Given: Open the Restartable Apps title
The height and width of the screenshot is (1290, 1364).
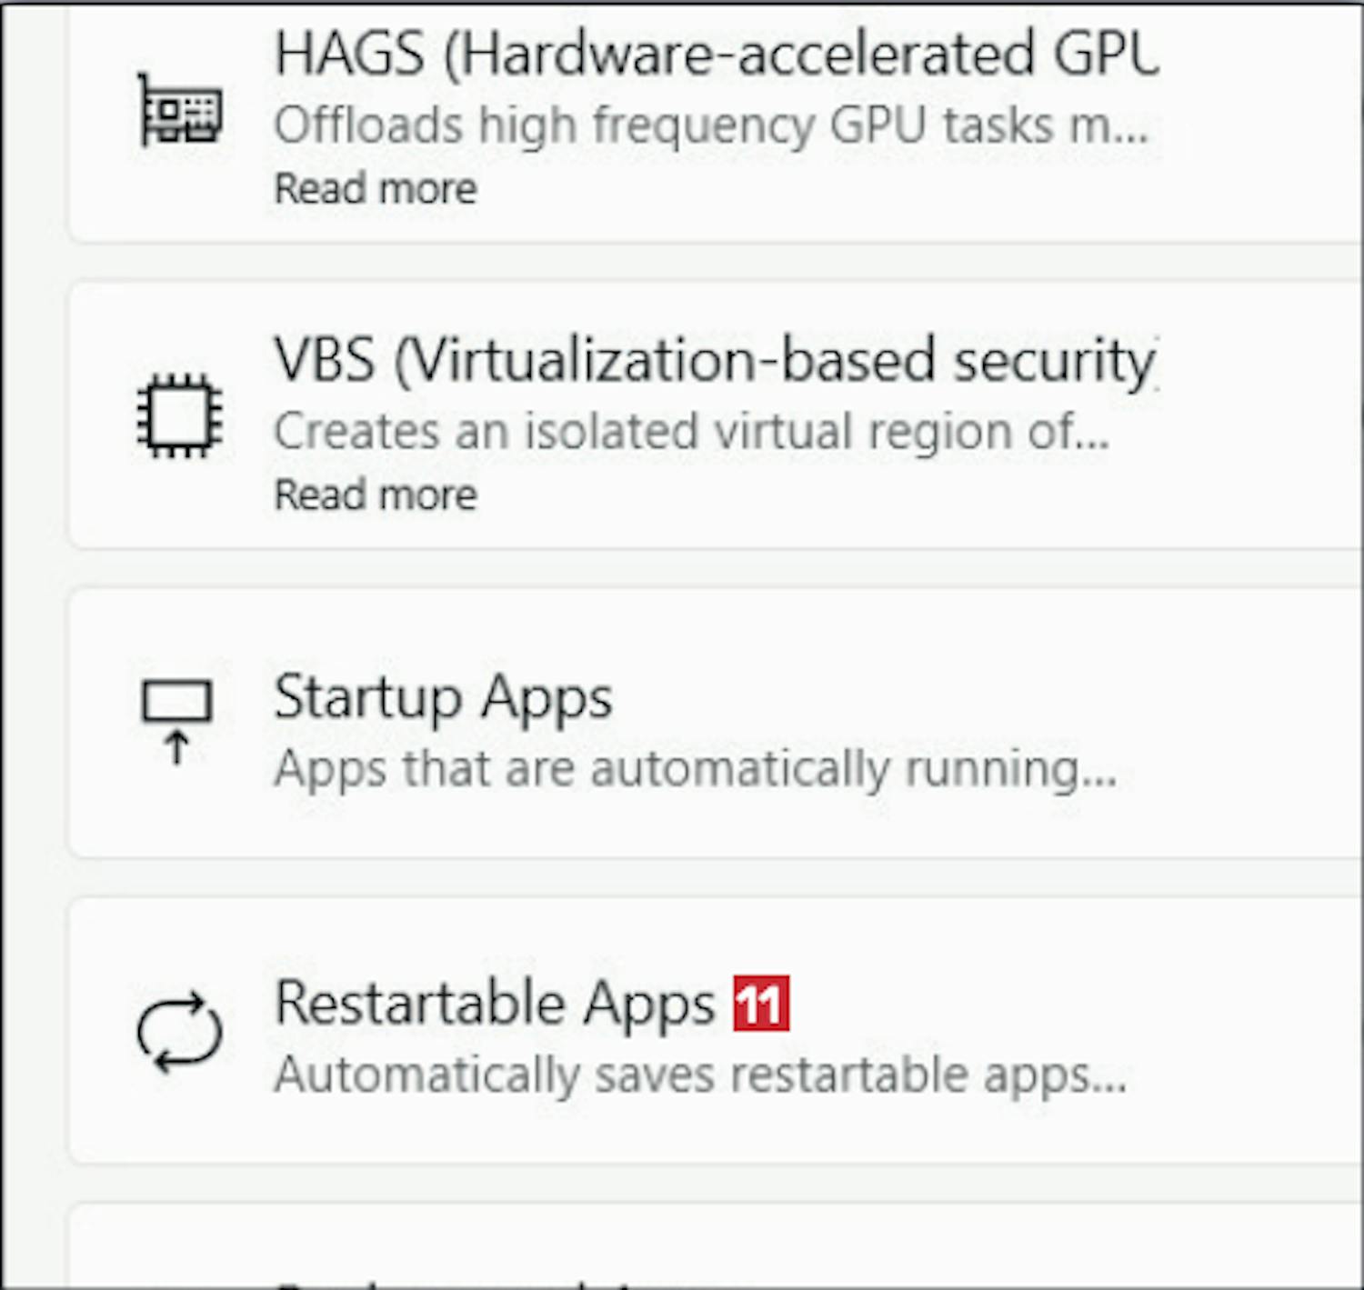Looking at the screenshot, I should (495, 1004).
